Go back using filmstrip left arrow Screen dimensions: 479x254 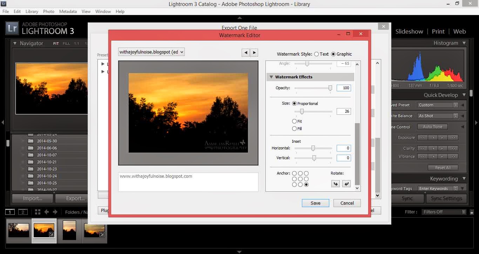point(46,212)
